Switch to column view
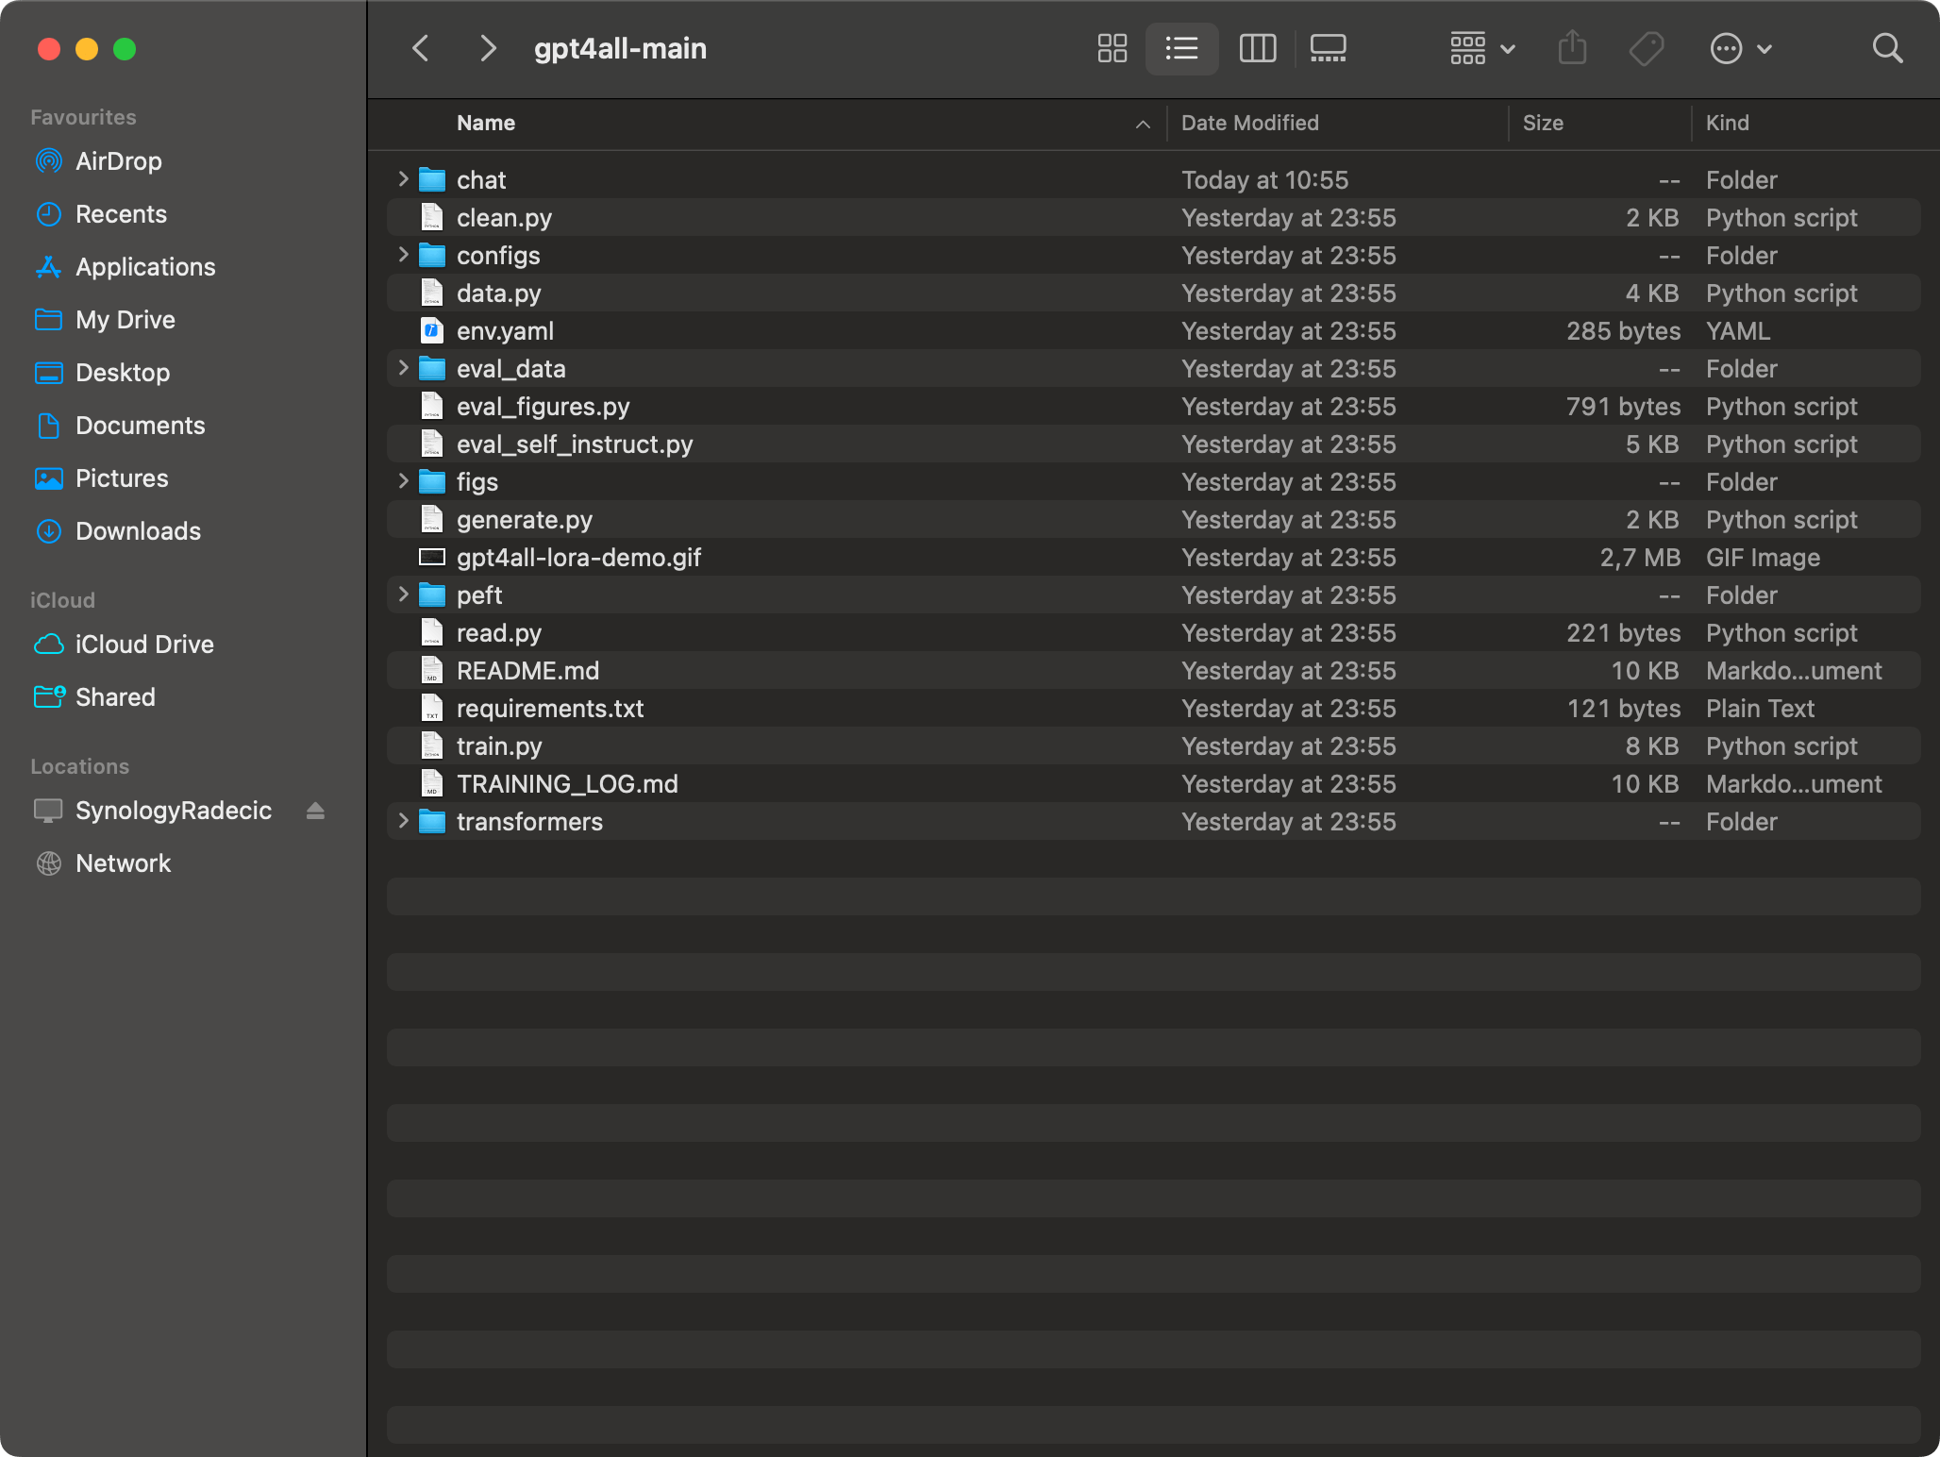1940x1457 pixels. click(1256, 48)
